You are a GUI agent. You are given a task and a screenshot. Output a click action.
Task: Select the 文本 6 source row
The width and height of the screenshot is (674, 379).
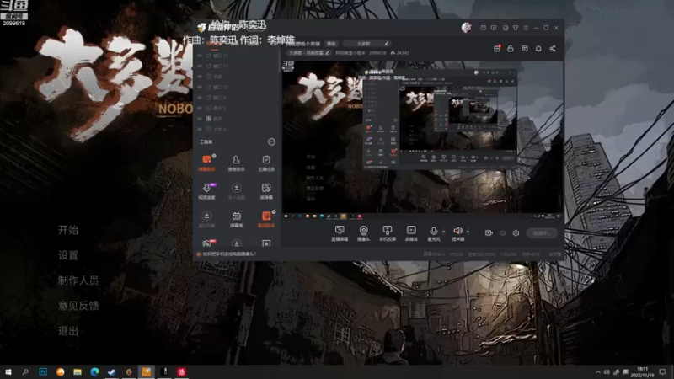[237, 130]
